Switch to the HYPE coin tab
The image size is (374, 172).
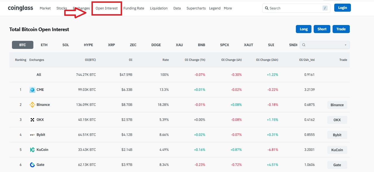coord(88,45)
